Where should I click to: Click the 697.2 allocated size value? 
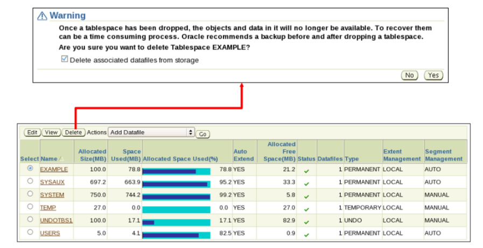[x=98, y=182]
